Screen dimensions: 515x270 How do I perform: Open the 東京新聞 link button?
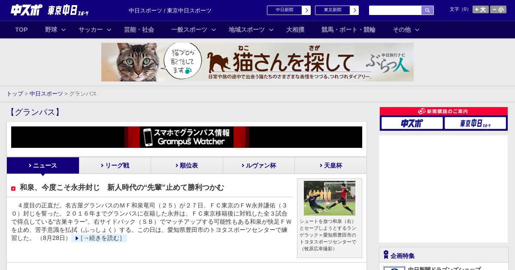332,10
